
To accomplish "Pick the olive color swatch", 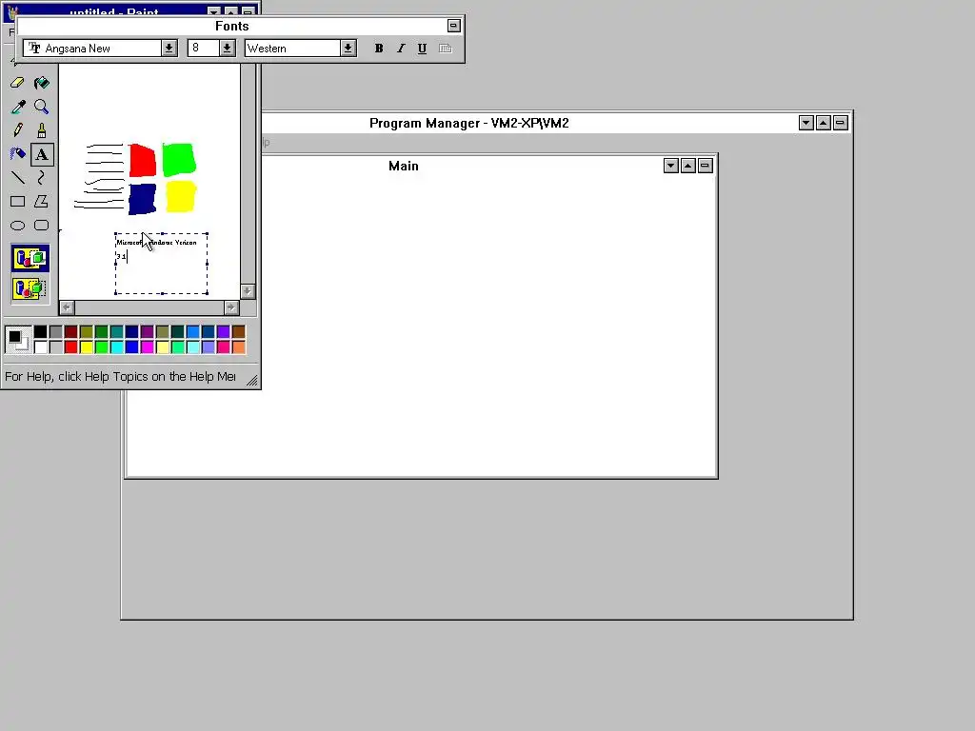I will pos(87,332).
